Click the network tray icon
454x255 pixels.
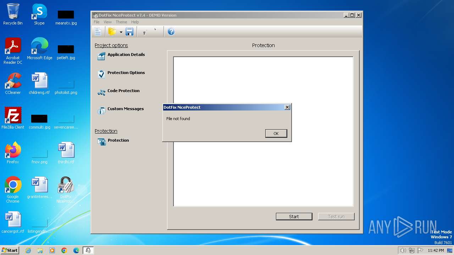tap(412, 250)
